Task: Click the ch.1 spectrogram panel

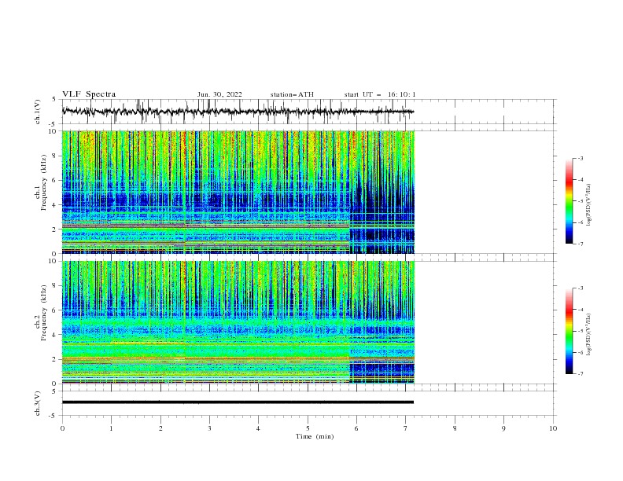Action: point(238,192)
